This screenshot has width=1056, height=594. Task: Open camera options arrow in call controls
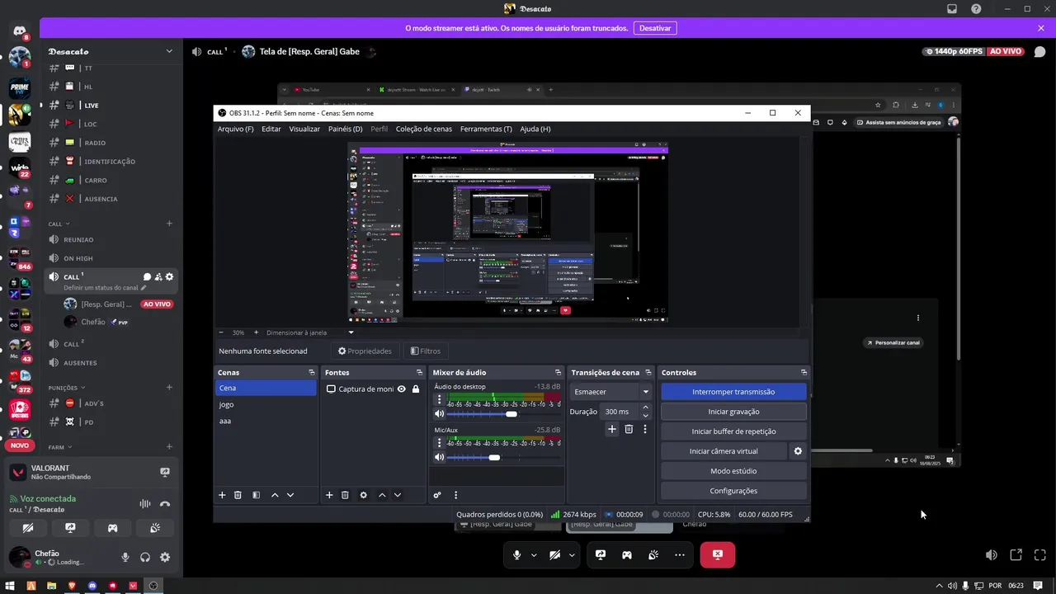[572, 555]
